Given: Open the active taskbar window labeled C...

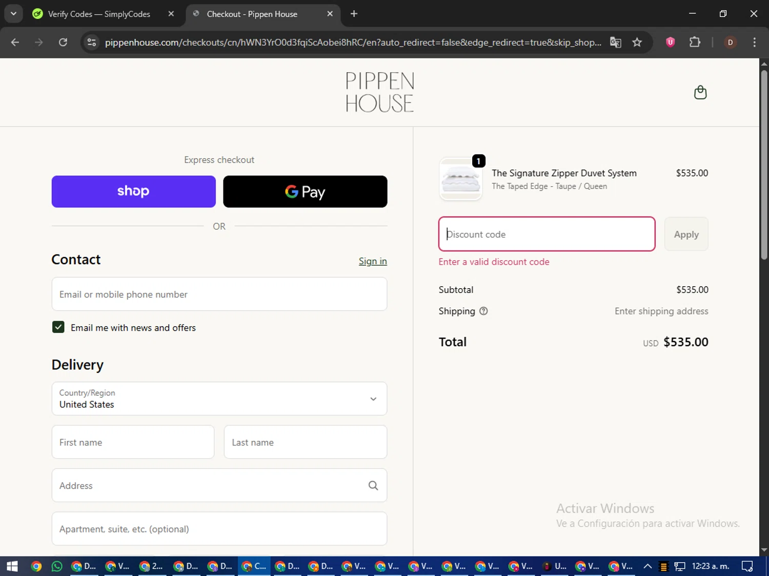Looking at the screenshot, I should pos(254,566).
